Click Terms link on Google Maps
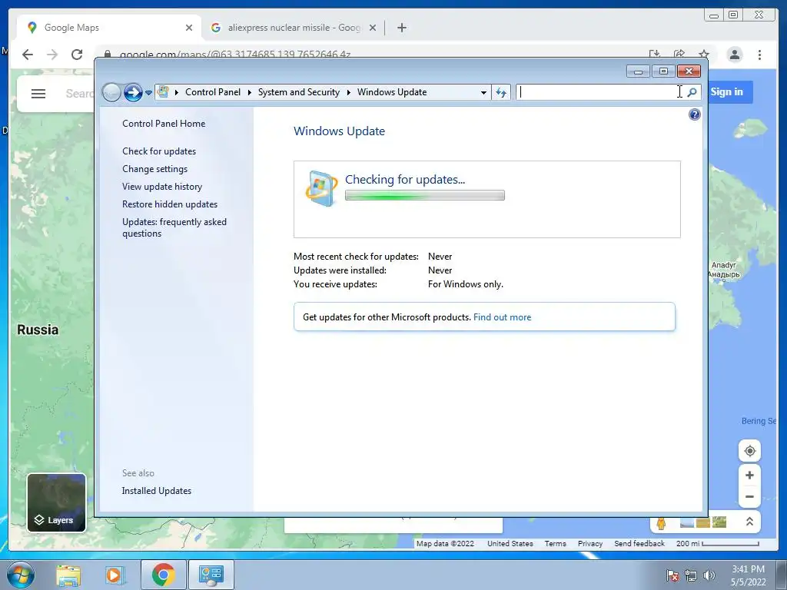 coord(555,543)
